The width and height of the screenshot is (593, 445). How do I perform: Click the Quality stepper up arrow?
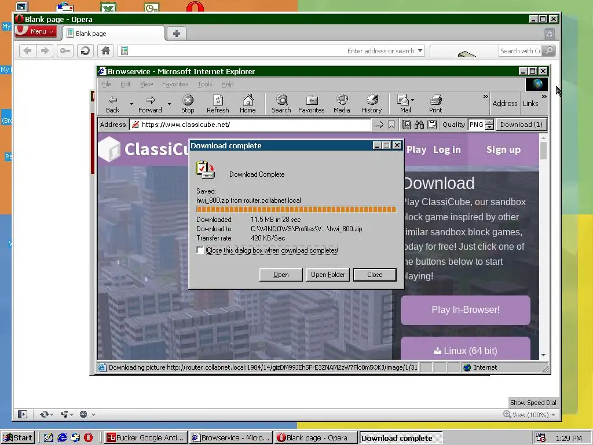[489, 122]
